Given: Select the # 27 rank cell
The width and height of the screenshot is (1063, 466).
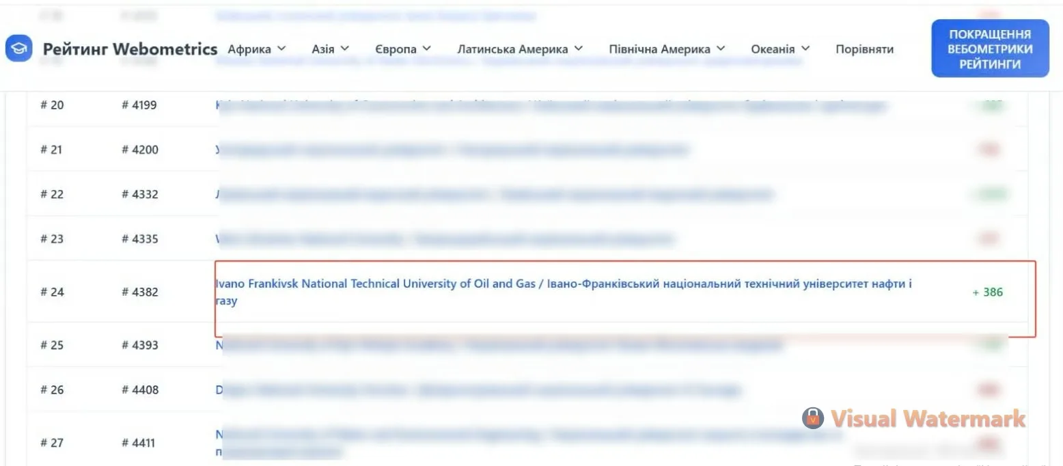Looking at the screenshot, I should 52,443.
